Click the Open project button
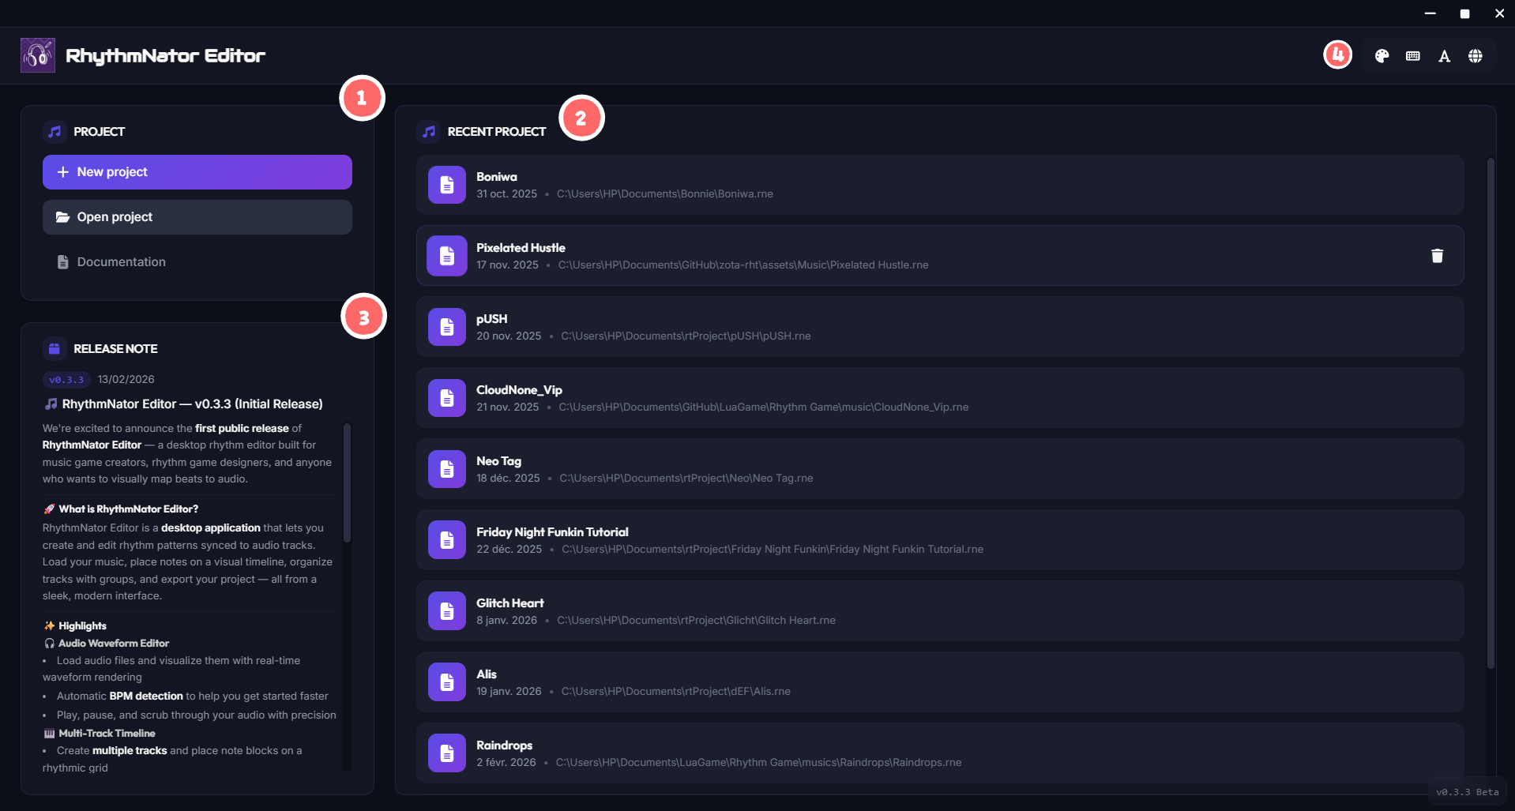1515x811 pixels. click(197, 216)
